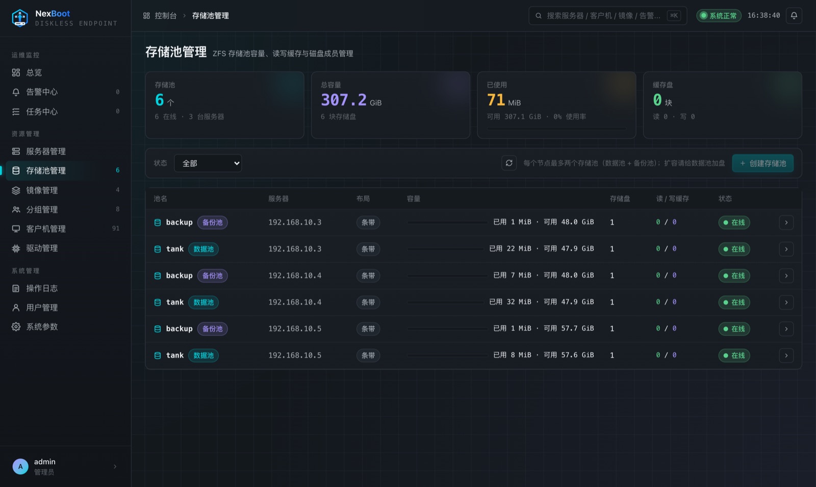This screenshot has width=816, height=487.
Task: Click the 在线 badge of tank 192.168.10.5
Action: (x=734, y=355)
